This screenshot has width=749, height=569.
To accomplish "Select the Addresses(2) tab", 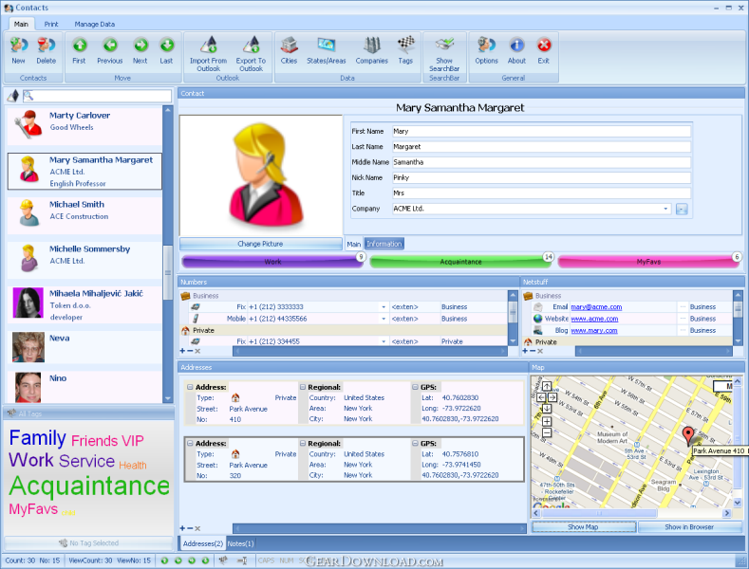I will (203, 543).
